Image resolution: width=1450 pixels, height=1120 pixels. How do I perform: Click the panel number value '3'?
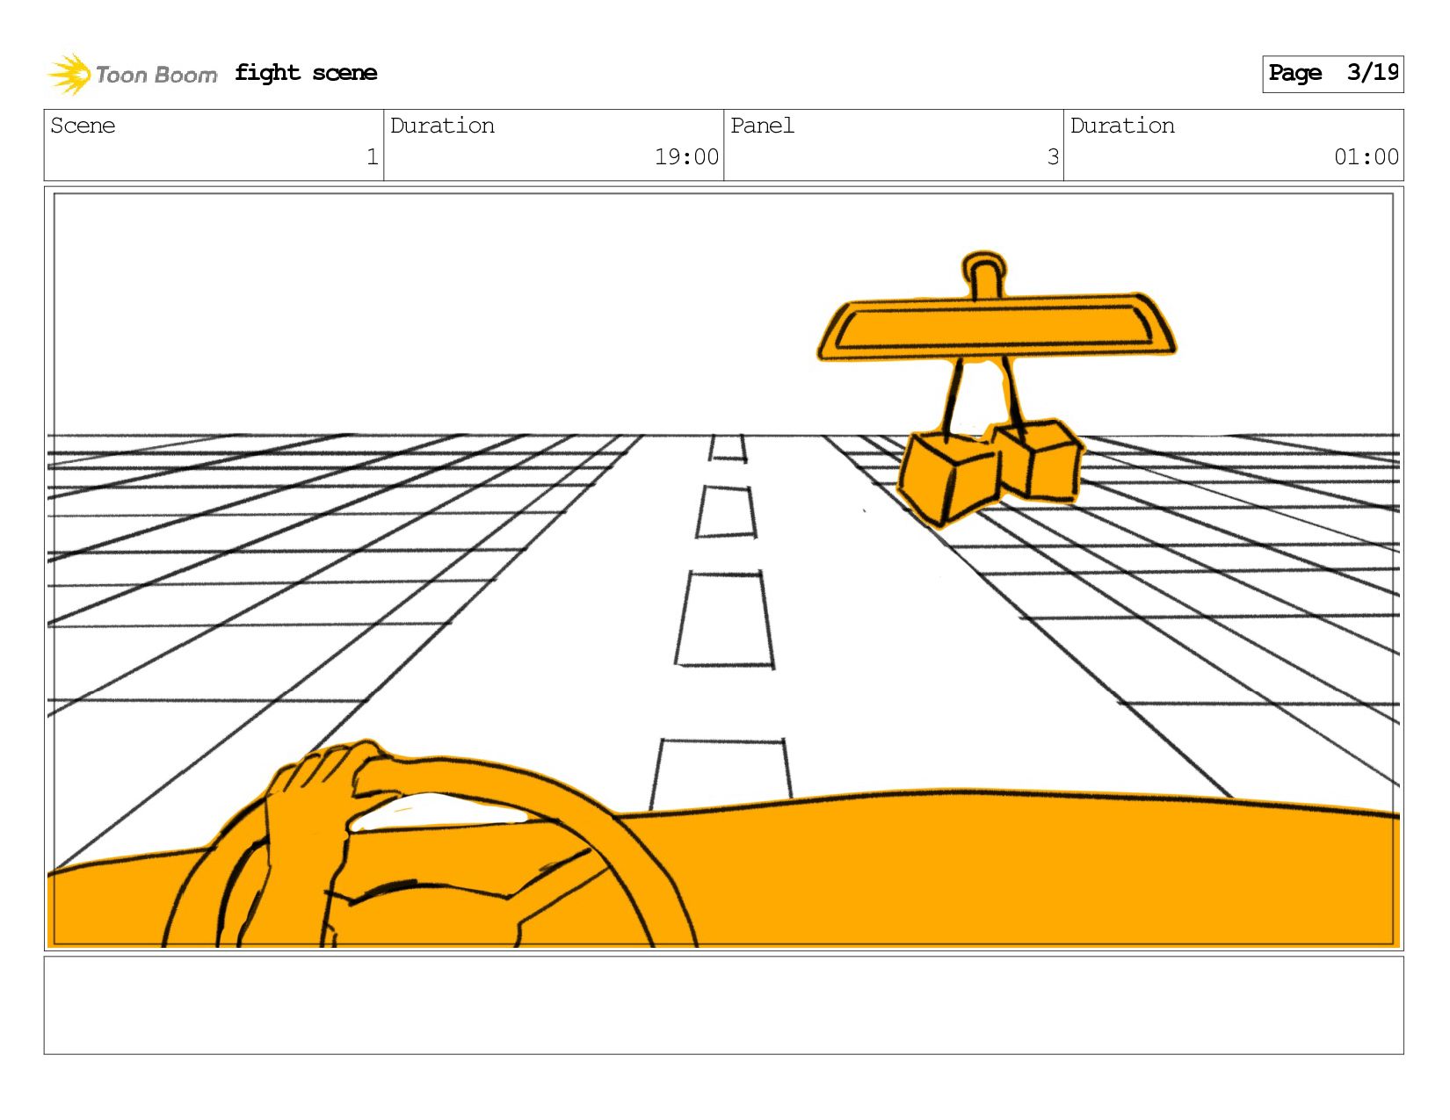coord(1053,157)
